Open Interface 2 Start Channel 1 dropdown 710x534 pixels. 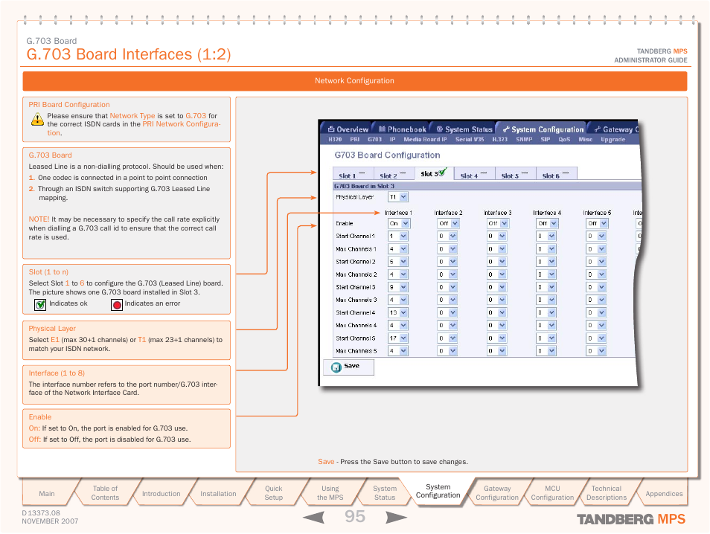[447, 237]
